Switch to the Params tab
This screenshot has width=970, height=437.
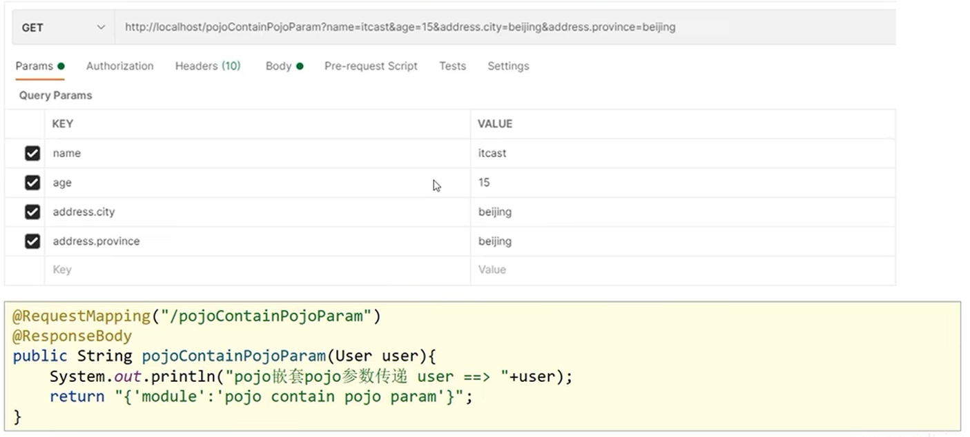click(40, 66)
